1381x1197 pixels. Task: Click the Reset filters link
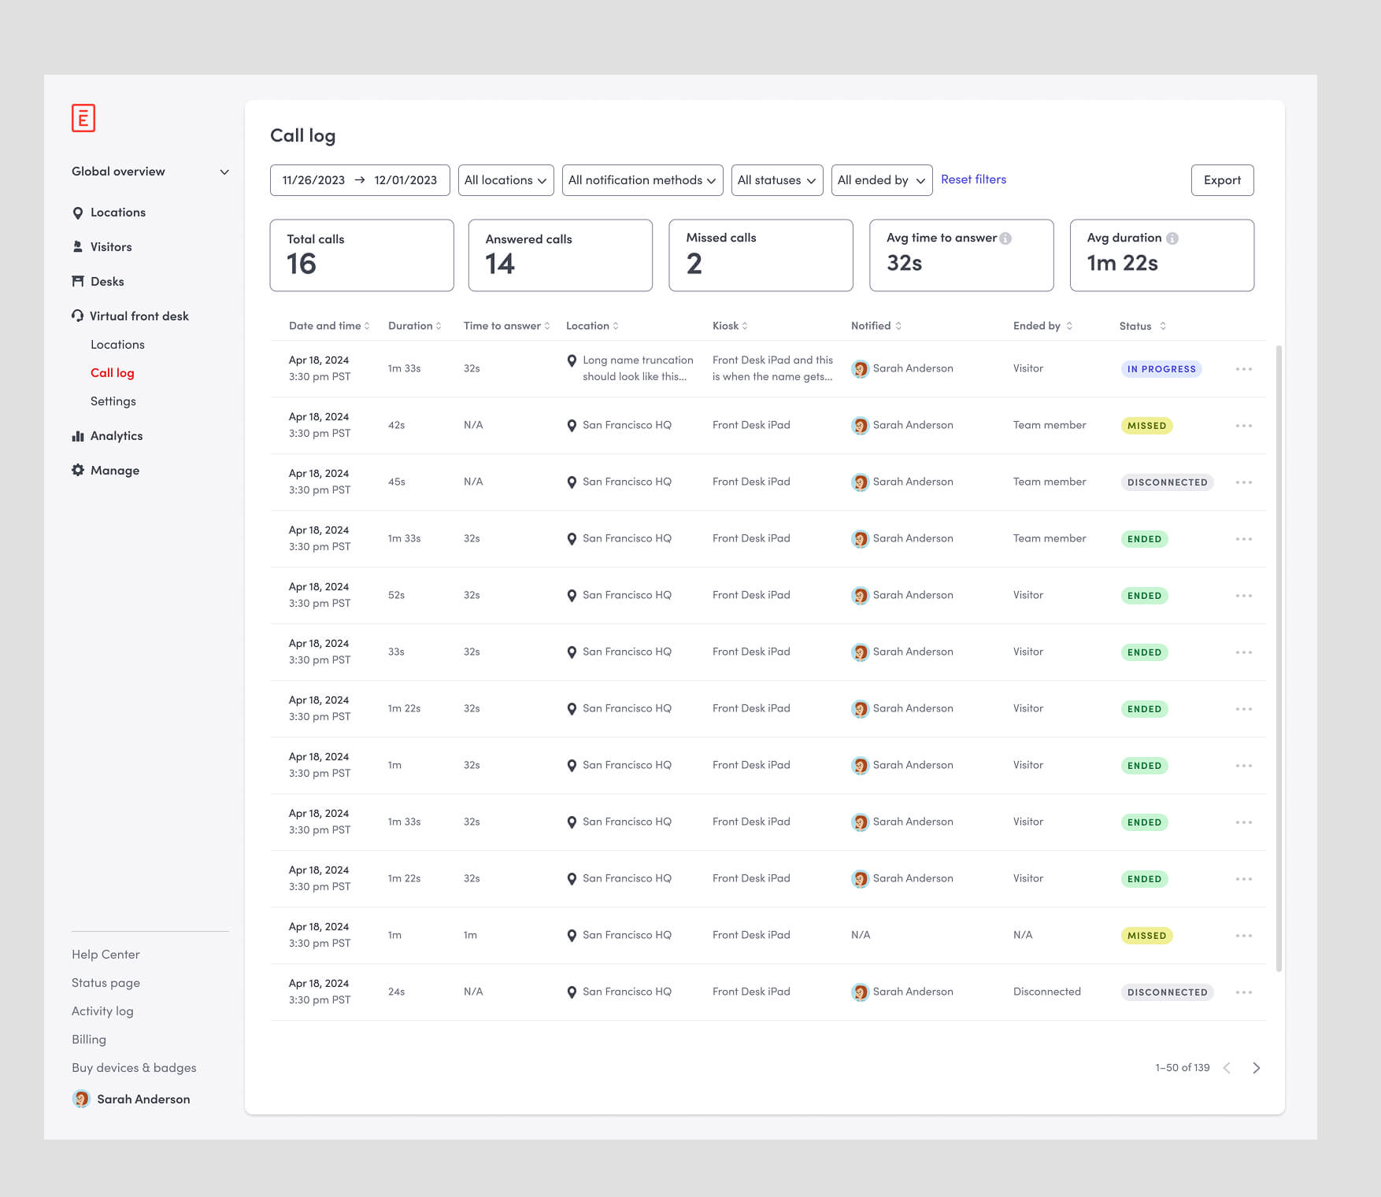[973, 179]
